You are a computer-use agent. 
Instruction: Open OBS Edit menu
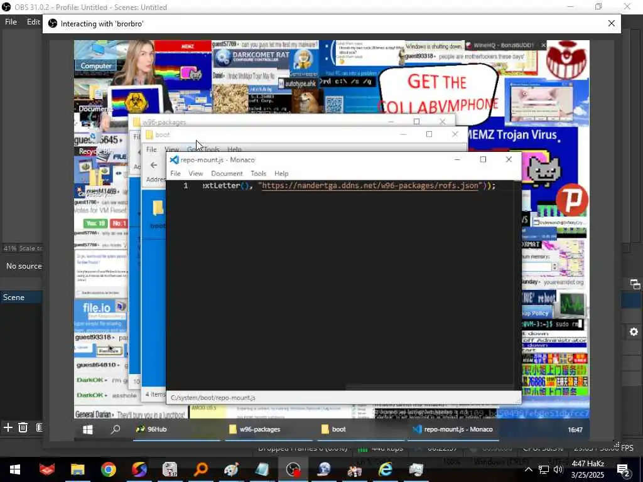pos(33,22)
